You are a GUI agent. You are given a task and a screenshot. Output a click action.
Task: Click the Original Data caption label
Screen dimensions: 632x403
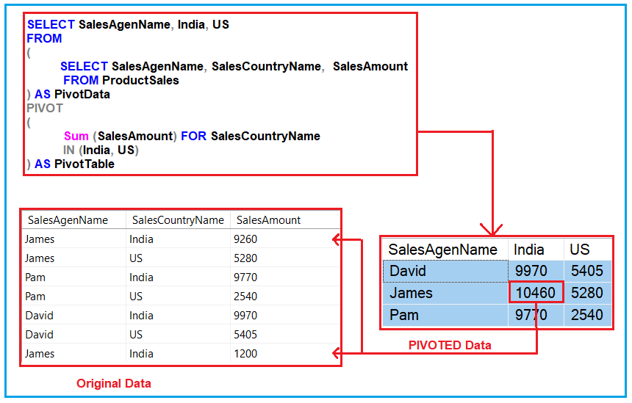pyautogui.click(x=114, y=383)
